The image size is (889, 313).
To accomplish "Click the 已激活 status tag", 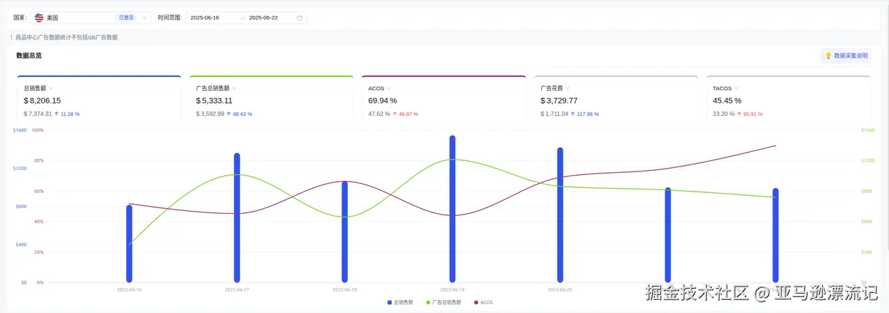I will coord(126,17).
